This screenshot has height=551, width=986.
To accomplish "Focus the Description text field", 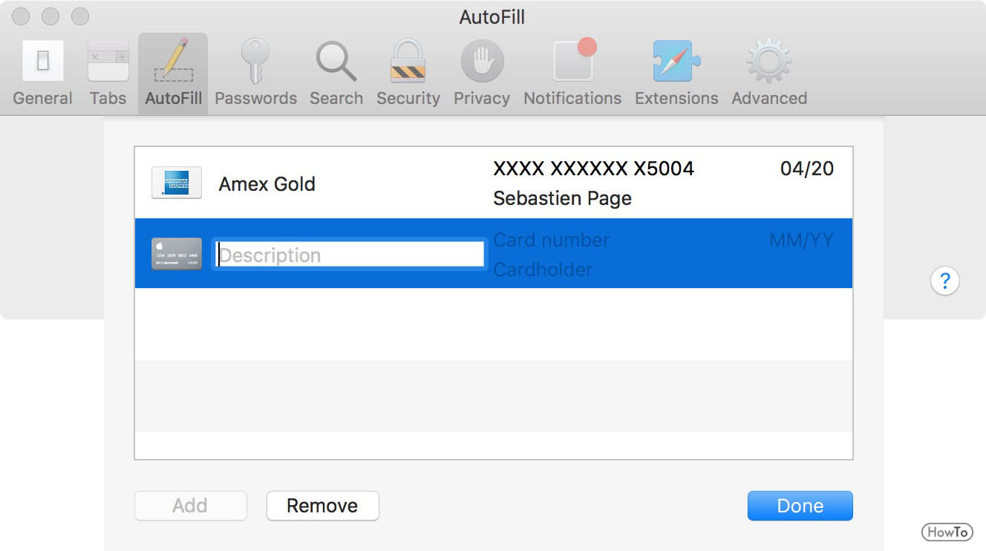I will pos(350,255).
